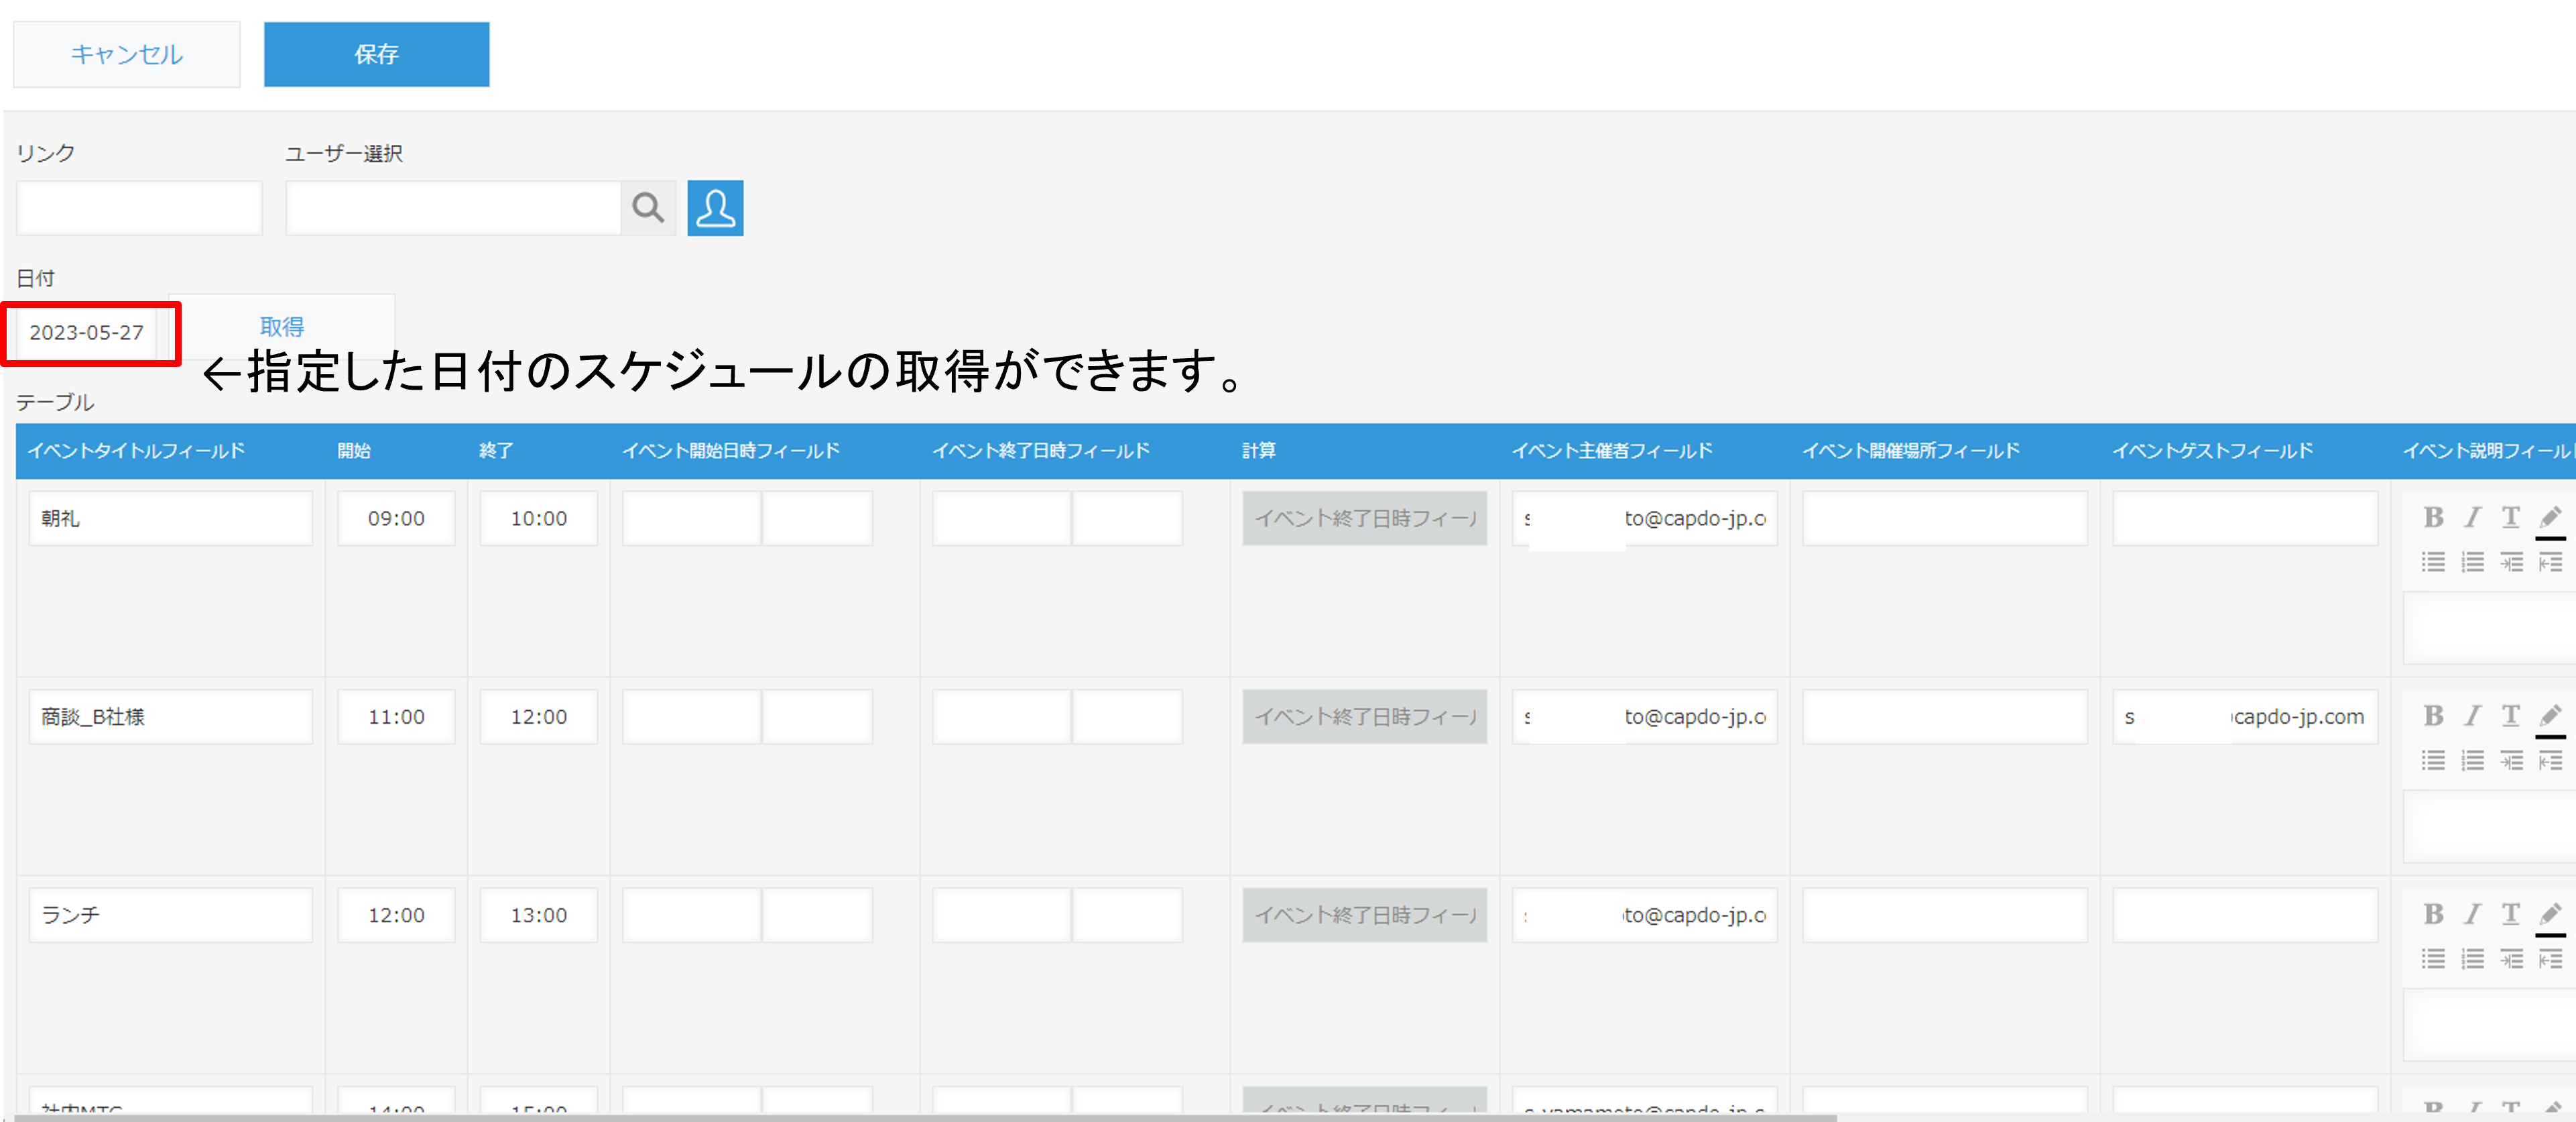Decrease indent in ランチ row editor

pos(2550,959)
